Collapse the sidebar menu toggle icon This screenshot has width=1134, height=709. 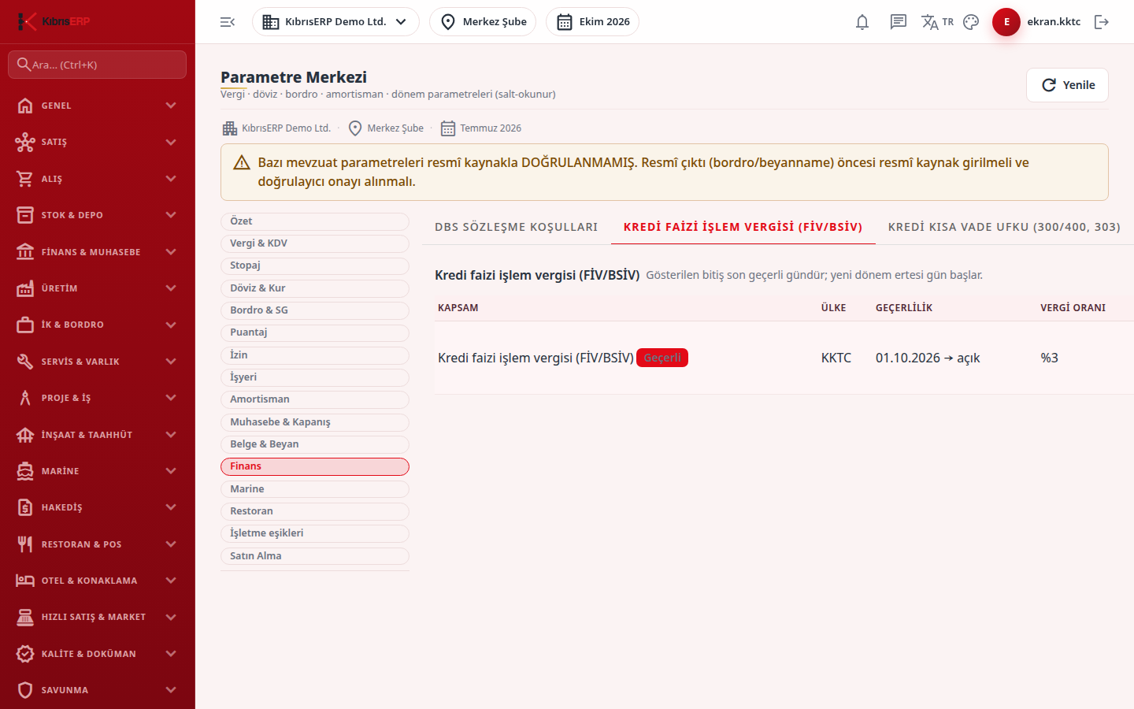228,22
